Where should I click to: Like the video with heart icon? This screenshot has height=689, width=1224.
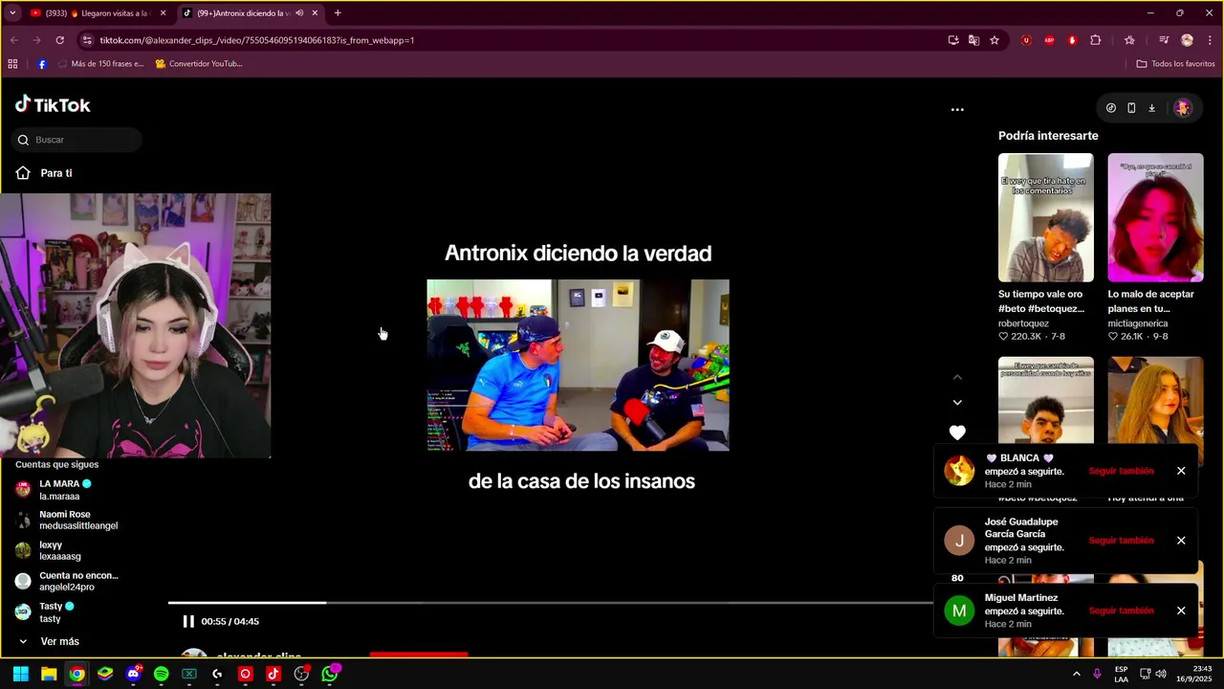(x=957, y=433)
